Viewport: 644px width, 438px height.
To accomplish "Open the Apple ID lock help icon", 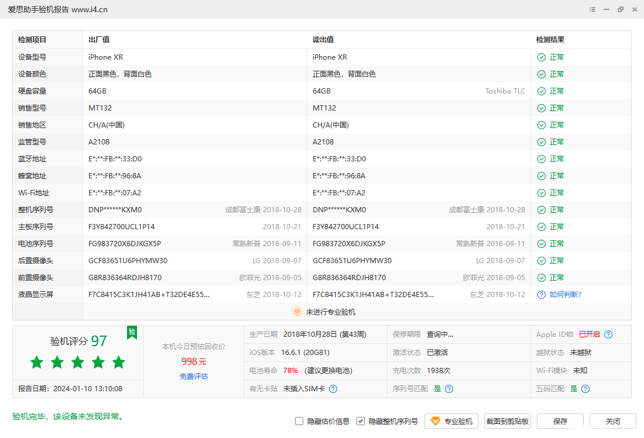I will tap(608, 334).
